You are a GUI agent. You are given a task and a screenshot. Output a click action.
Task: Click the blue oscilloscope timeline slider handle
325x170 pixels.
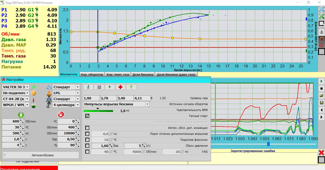coord(268,144)
